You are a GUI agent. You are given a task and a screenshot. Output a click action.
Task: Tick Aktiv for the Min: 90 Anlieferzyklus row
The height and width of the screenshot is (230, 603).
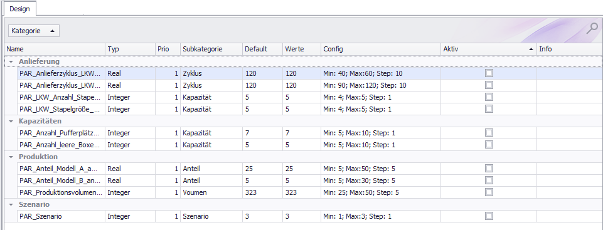(489, 85)
